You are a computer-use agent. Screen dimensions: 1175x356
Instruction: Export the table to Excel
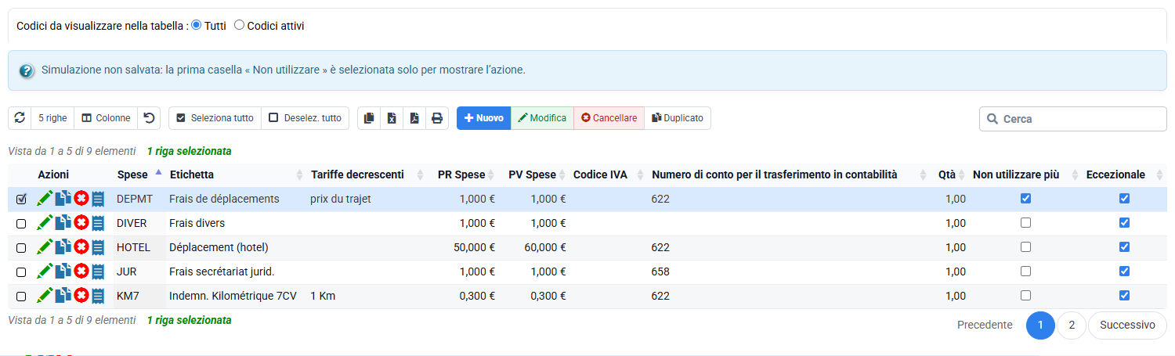tap(392, 118)
